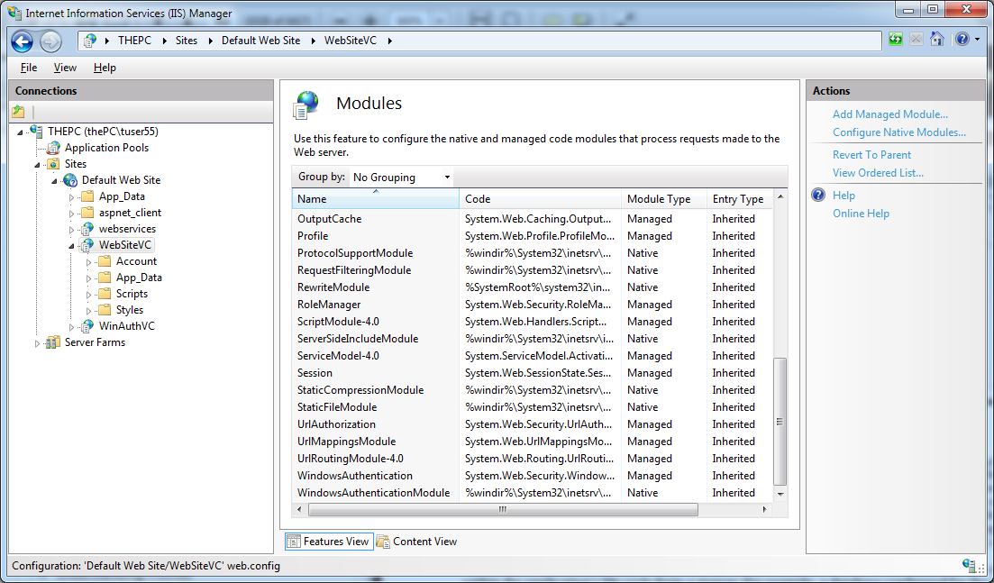Screen dimensions: 994x583
Task: Refresh the page with green refresh icon
Action: point(895,40)
